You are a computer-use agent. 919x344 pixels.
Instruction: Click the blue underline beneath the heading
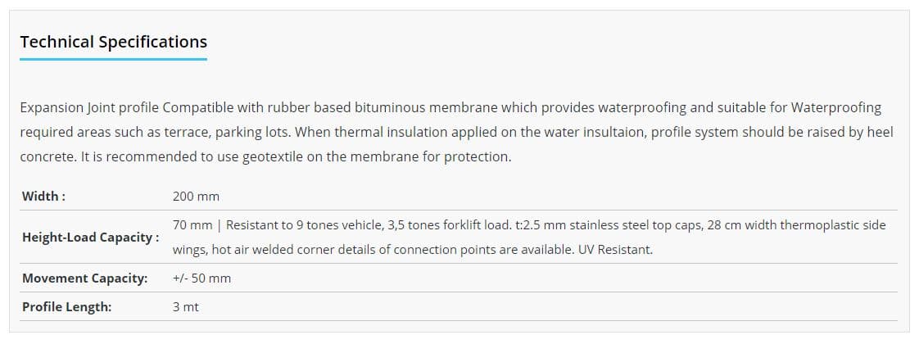(113, 59)
